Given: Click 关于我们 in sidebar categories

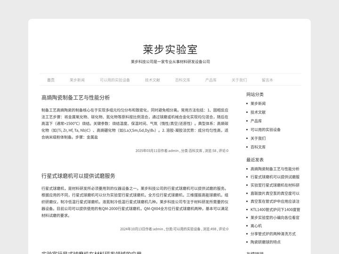Looking at the screenshot, I should point(258,138).
